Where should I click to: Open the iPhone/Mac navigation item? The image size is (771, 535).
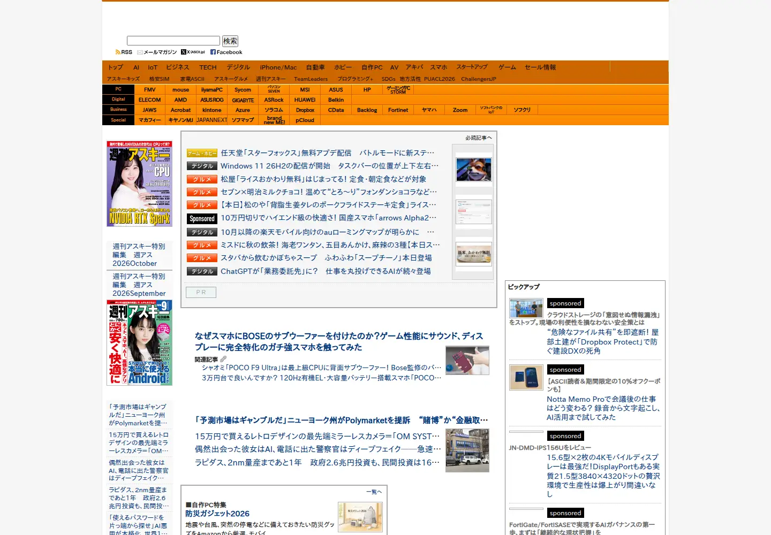point(278,67)
